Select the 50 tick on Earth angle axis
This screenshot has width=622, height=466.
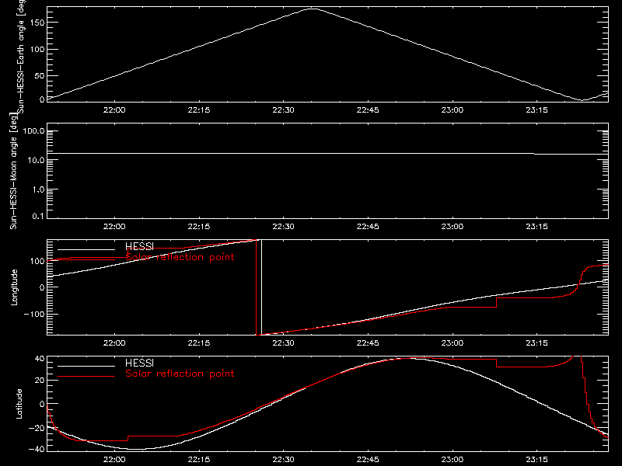(40, 75)
